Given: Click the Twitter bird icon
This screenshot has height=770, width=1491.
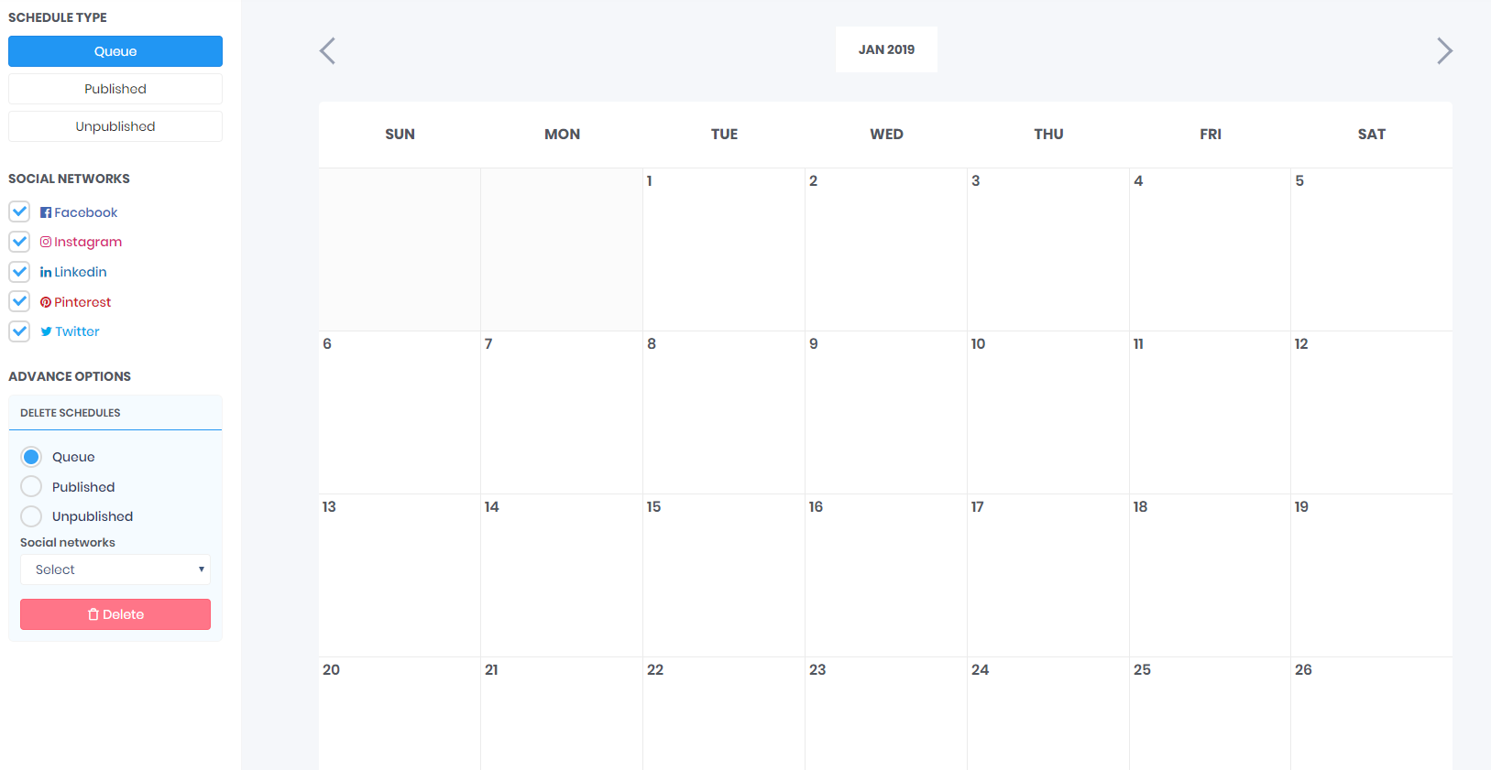Looking at the screenshot, I should click(46, 331).
